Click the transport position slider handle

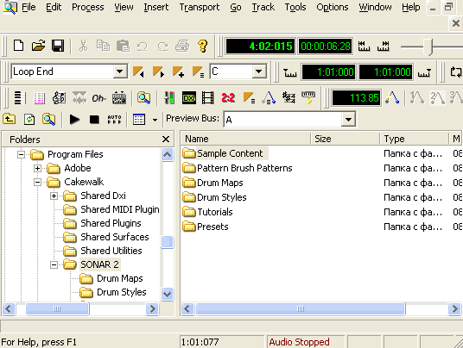[x=428, y=47]
